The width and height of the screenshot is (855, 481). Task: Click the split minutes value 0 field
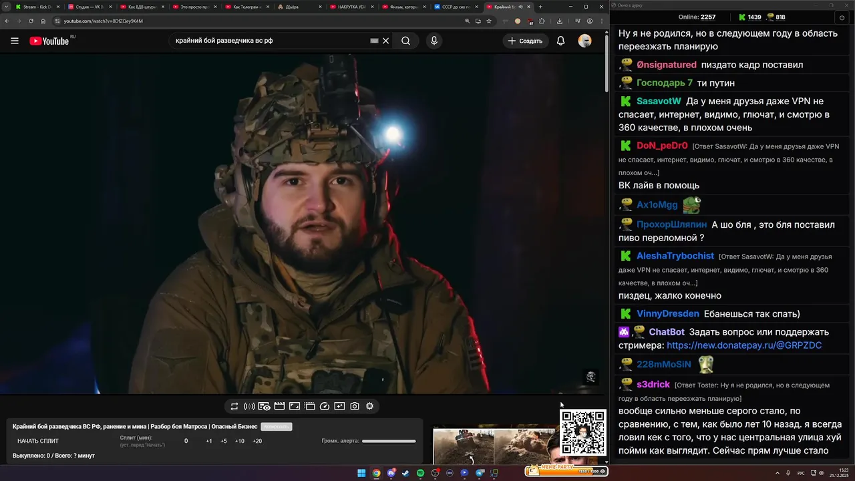[186, 441]
